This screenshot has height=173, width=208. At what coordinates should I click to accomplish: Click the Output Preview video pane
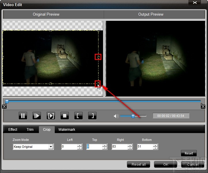[156, 58]
